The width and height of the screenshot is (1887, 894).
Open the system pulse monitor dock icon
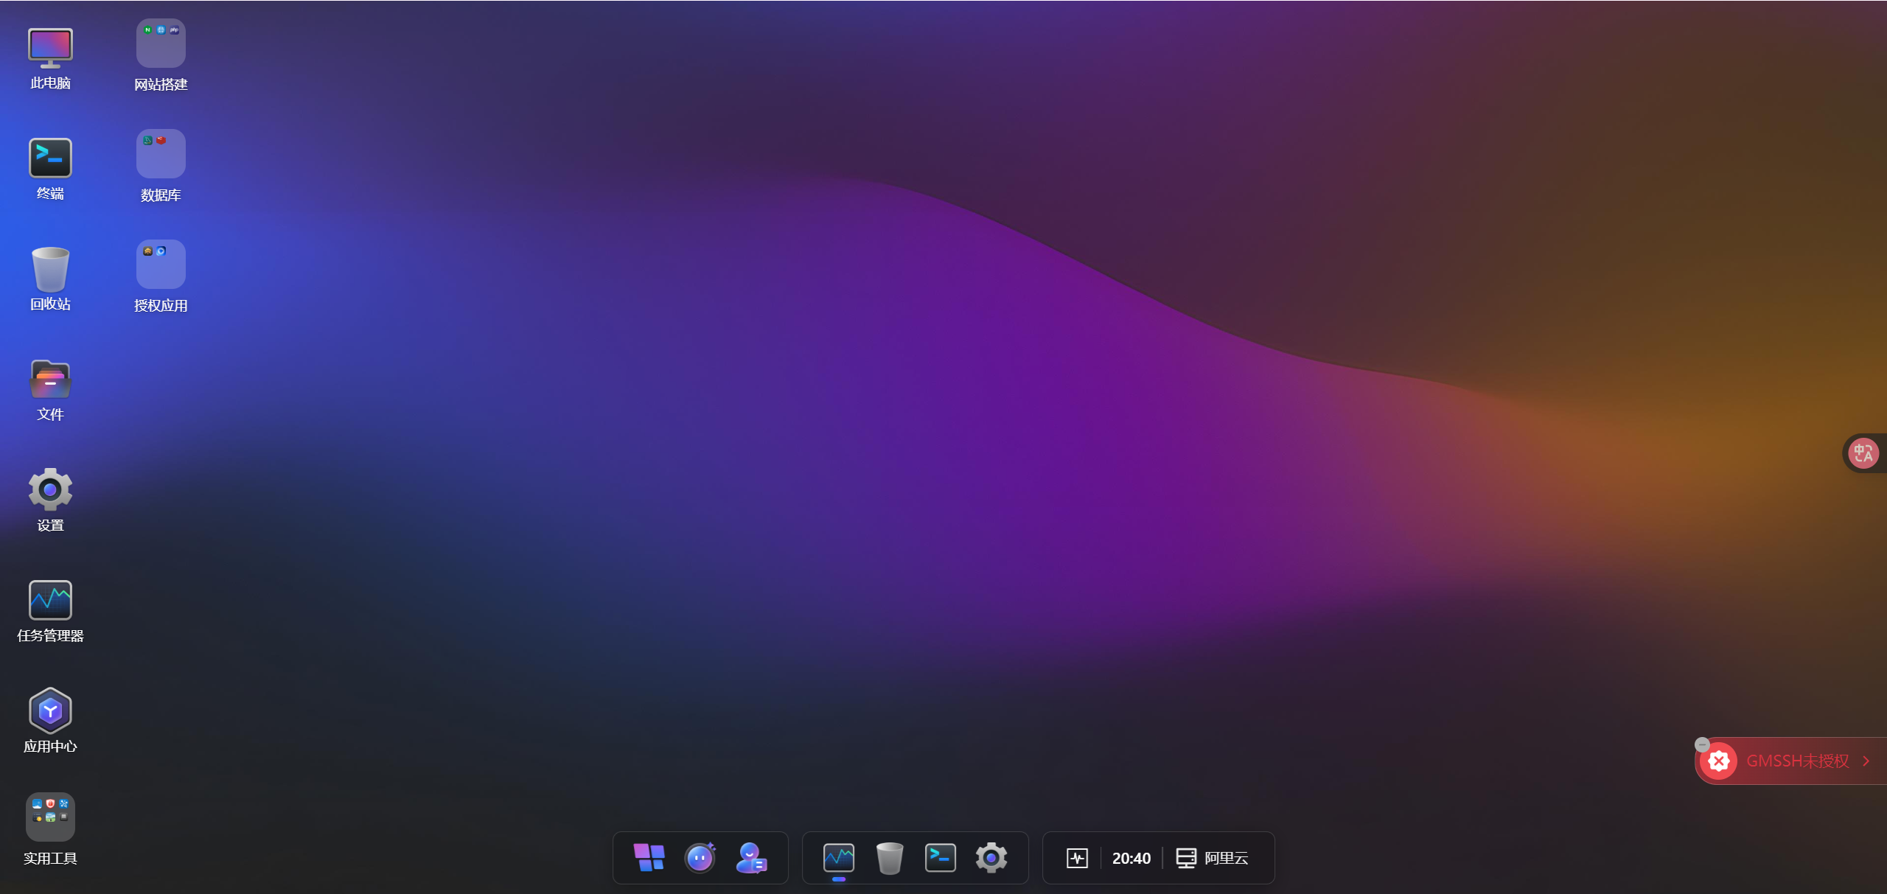tap(1077, 858)
